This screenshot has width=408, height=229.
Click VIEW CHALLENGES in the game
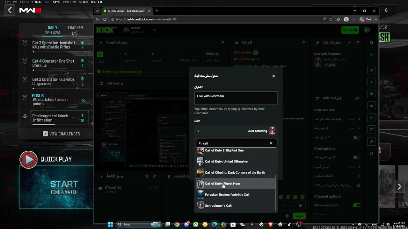(x=62, y=134)
